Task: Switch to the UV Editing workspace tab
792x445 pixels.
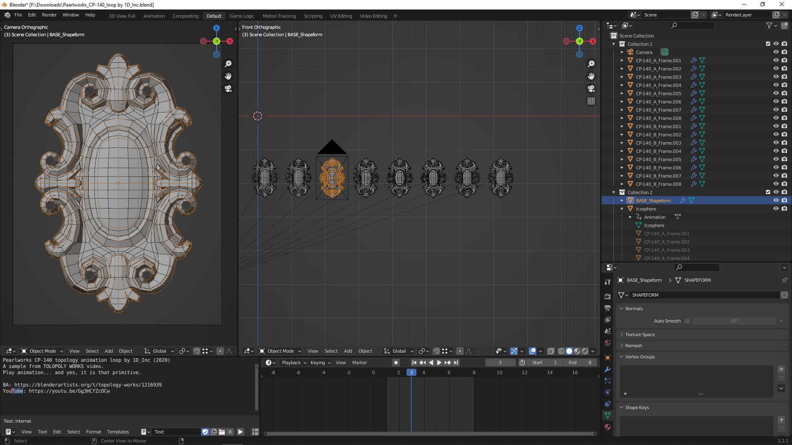Action: click(341, 16)
